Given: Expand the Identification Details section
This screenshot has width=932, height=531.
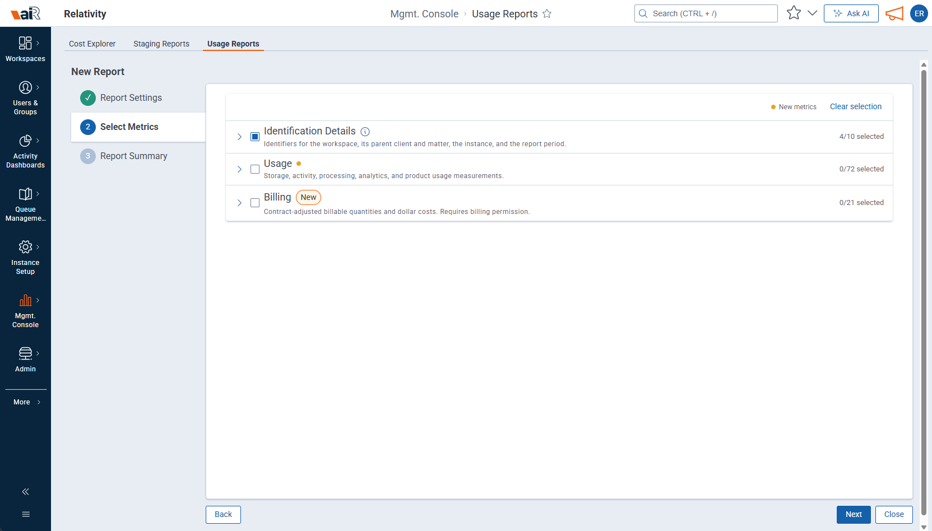Looking at the screenshot, I should (239, 137).
